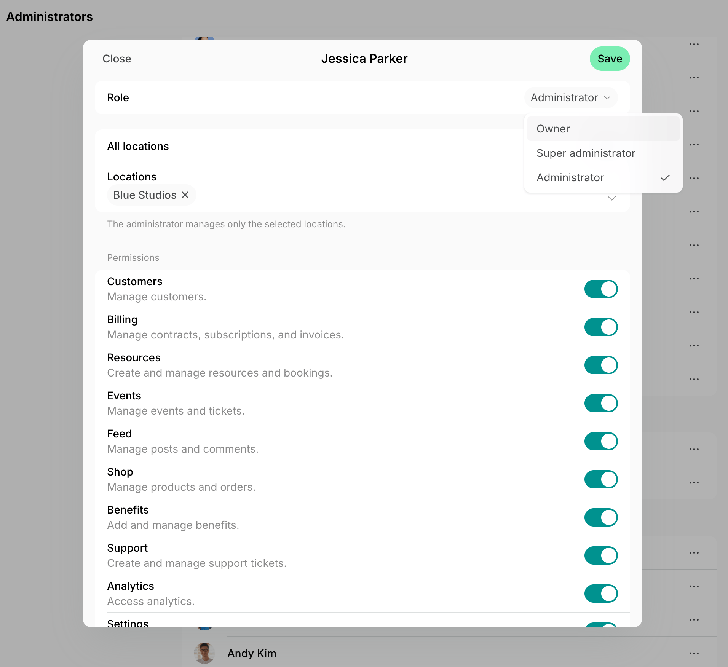This screenshot has width=728, height=667.
Task: Disable the Shop permission toggle
Action: 601,479
